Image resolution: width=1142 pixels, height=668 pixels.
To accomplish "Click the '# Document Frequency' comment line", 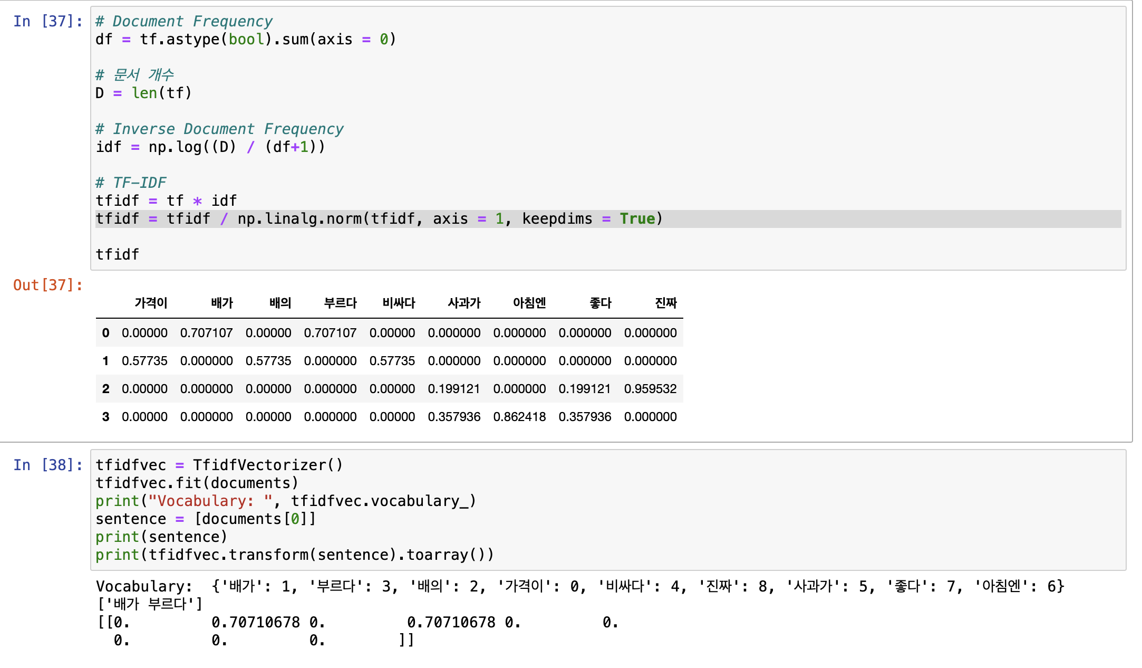I will click(184, 21).
